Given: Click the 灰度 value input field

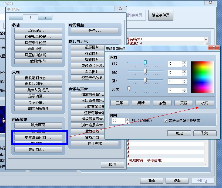Looking at the screenshot, I should coord(175,90).
